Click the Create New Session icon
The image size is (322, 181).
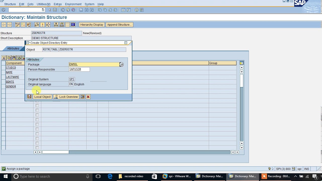(x=123, y=10)
